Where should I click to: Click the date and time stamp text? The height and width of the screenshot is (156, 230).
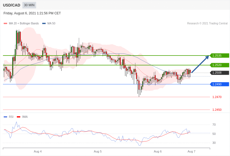[32, 13]
